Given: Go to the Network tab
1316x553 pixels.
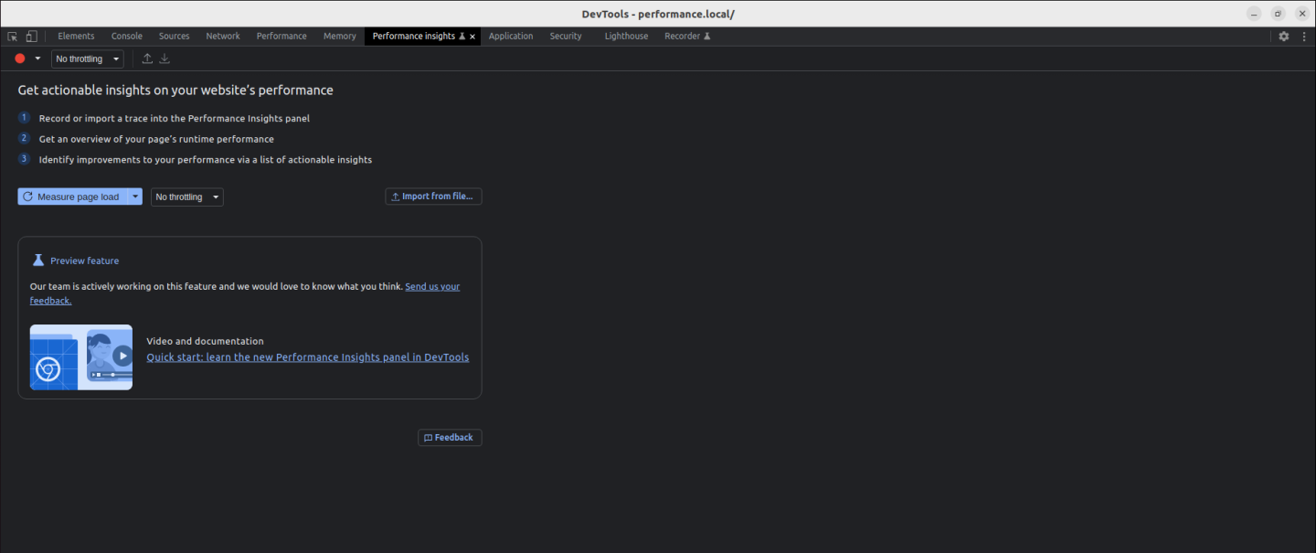Looking at the screenshot, I should coord(223,37).
